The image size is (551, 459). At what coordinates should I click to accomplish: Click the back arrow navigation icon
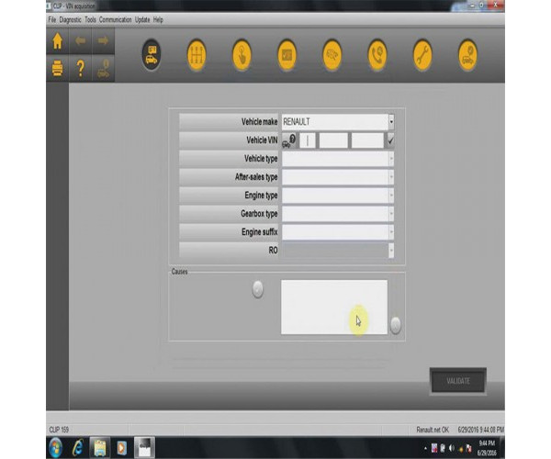pyautogui.click(x=80, y=41)
